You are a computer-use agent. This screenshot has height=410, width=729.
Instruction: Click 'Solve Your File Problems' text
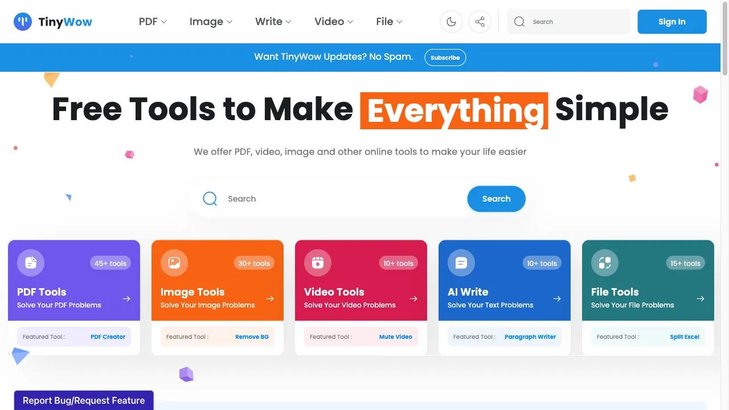click(632, 305)
